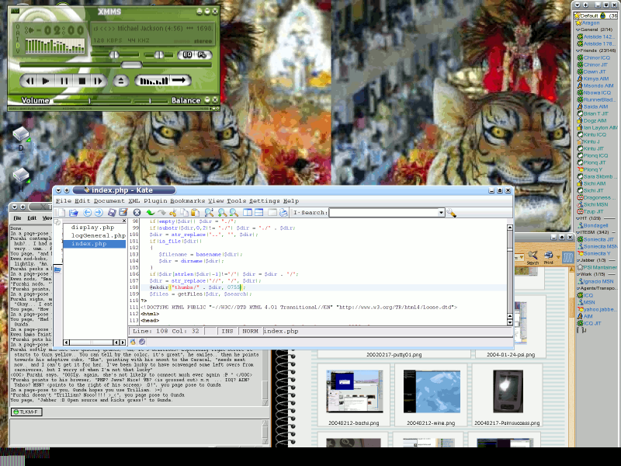The image size is (621, 466).
Task: Click the I-Search text field
Action: pos(383,212)
